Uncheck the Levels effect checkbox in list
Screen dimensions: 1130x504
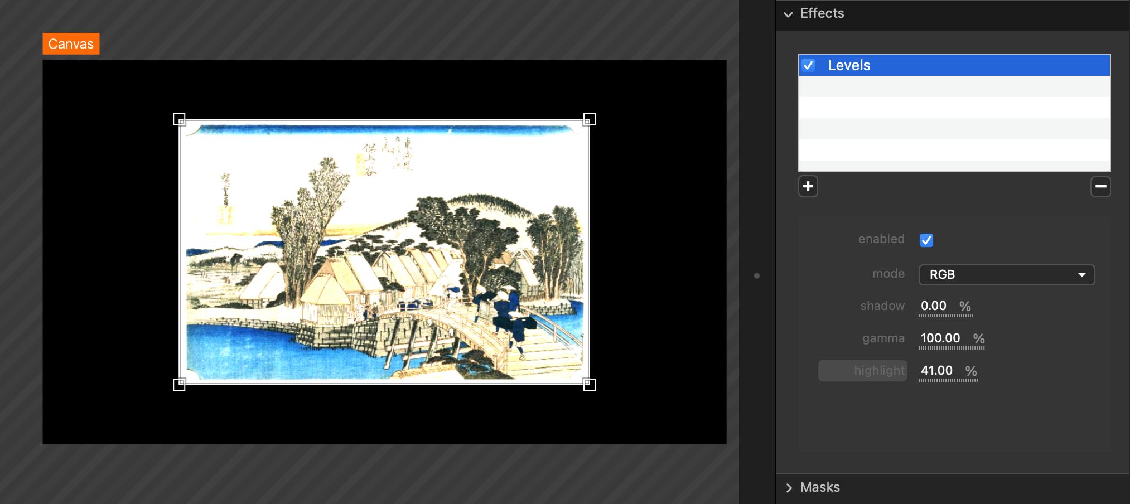tap(808, 65)
